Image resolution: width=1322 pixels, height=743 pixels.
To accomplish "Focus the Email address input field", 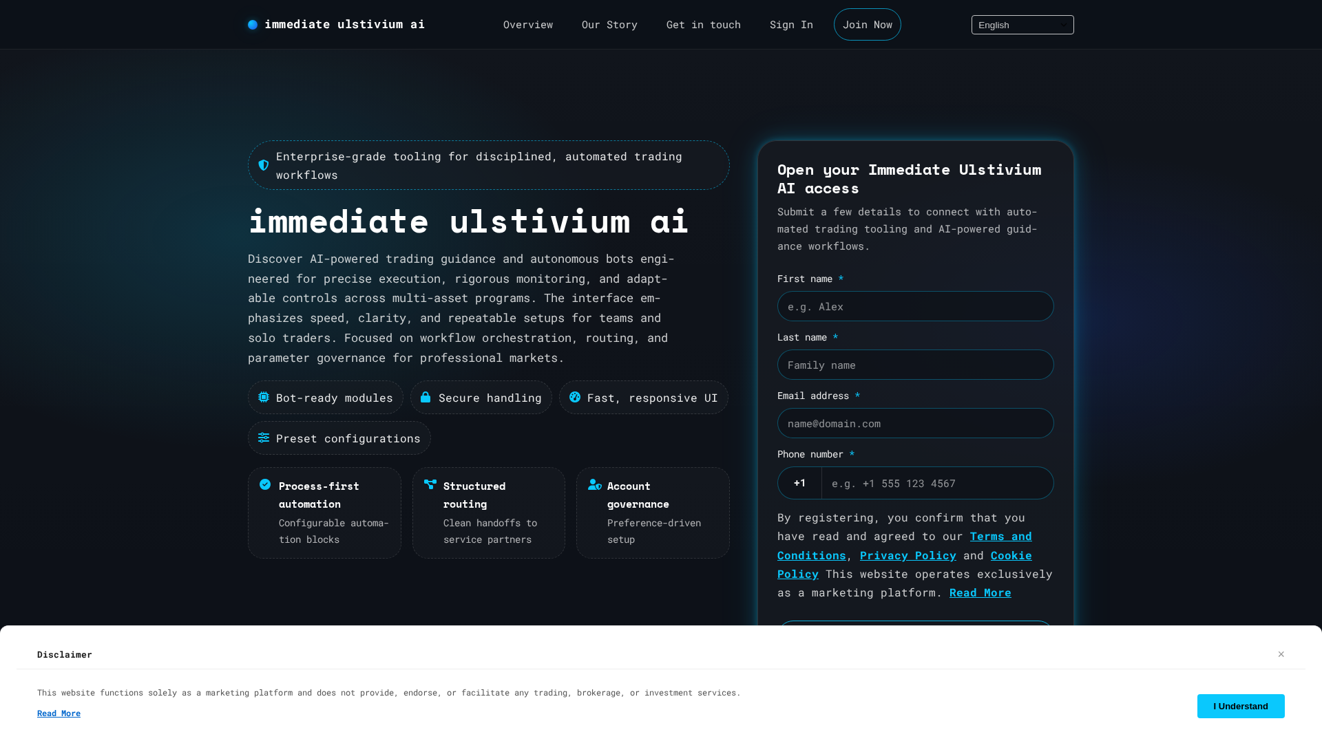I will point(916,423).
